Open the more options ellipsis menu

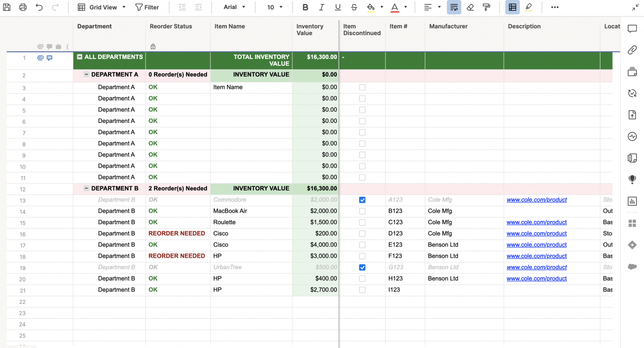click(554, 7)
